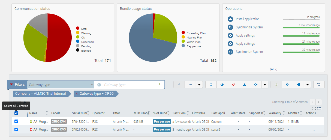Open the (All ») operations link
Viewport: 331px width, 140px height.
pos(273,69)
